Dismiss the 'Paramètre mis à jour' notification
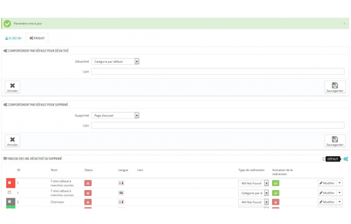The height and width of the screenshot is (224, 351). coord(344,24)
